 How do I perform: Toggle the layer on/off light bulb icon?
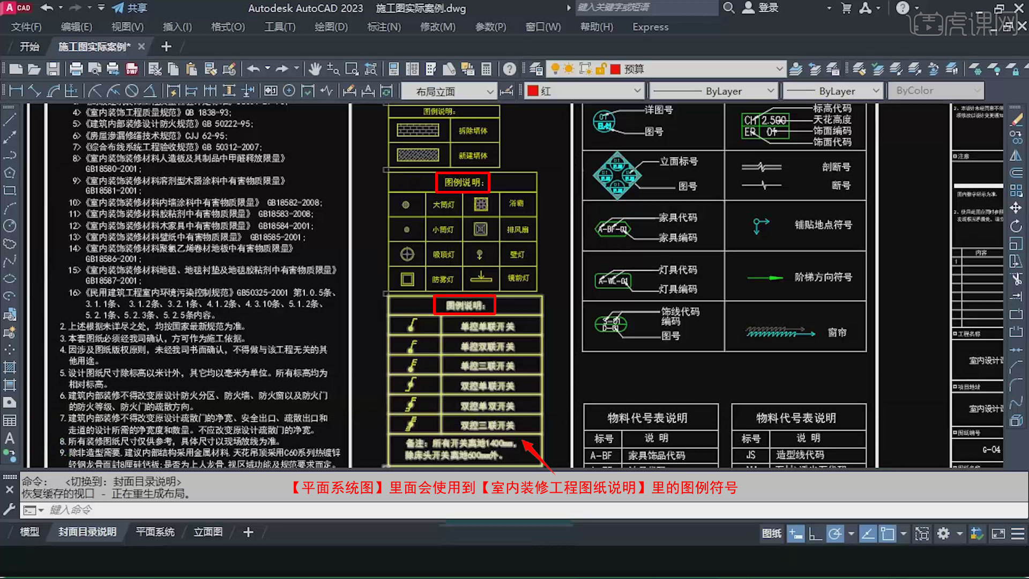555,69
